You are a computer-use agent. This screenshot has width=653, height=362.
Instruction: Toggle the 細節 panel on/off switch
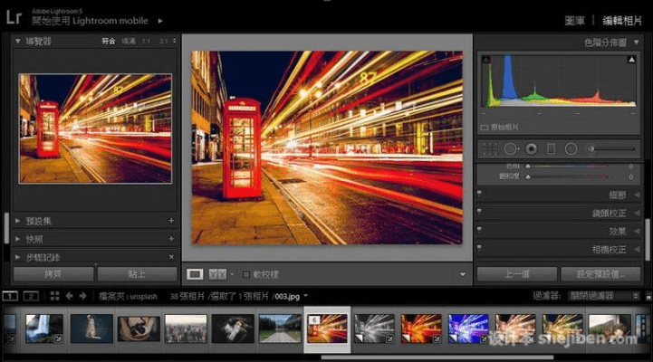tap(479, 194)
